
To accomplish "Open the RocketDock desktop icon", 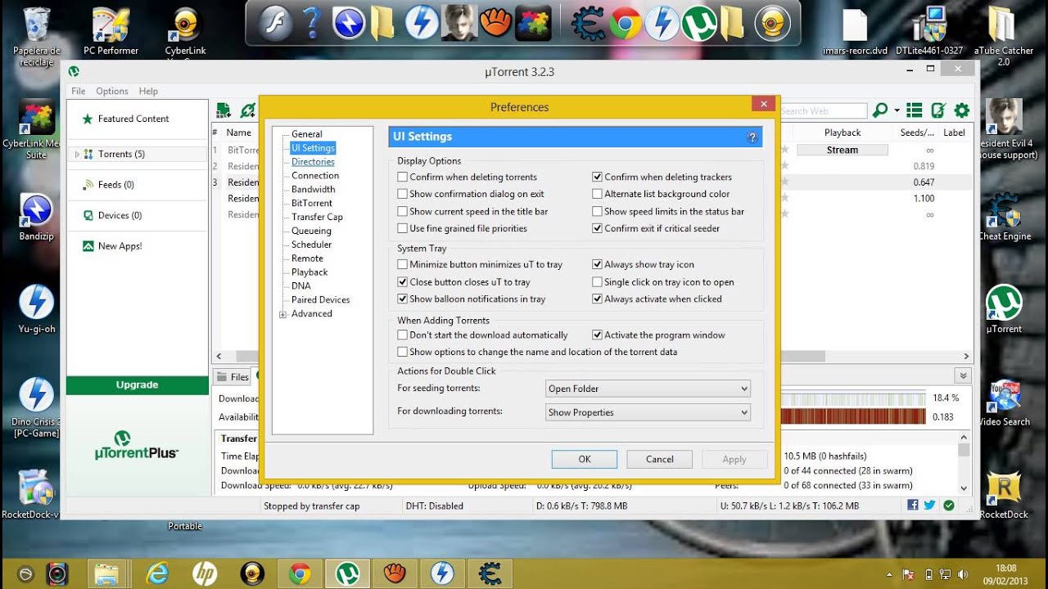I will 1004,495.
